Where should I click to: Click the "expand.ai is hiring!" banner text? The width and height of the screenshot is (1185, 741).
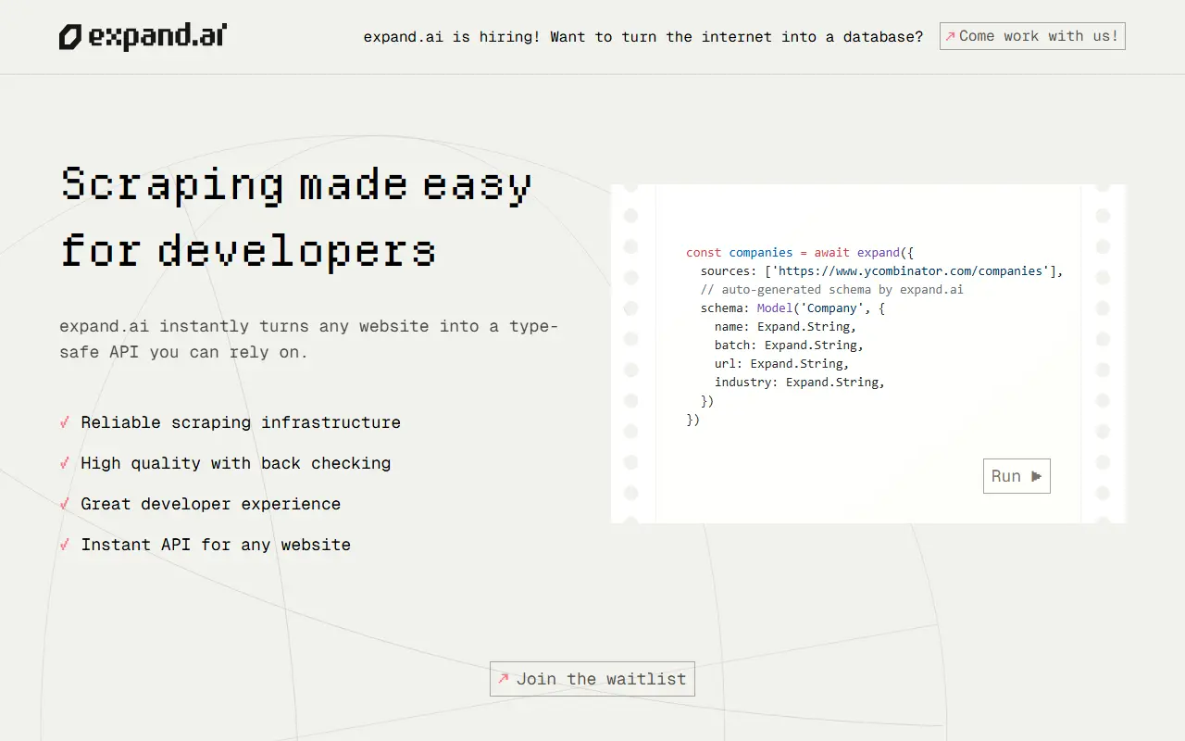pyautogui.click(x=643, y=37)
